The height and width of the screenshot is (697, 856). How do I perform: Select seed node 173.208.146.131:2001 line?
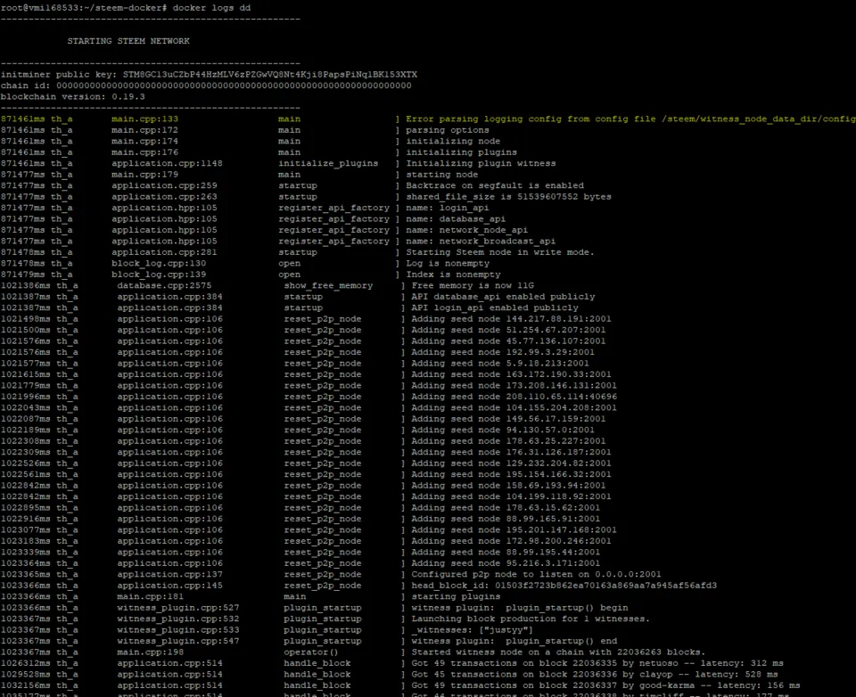[x=514, y=385]
